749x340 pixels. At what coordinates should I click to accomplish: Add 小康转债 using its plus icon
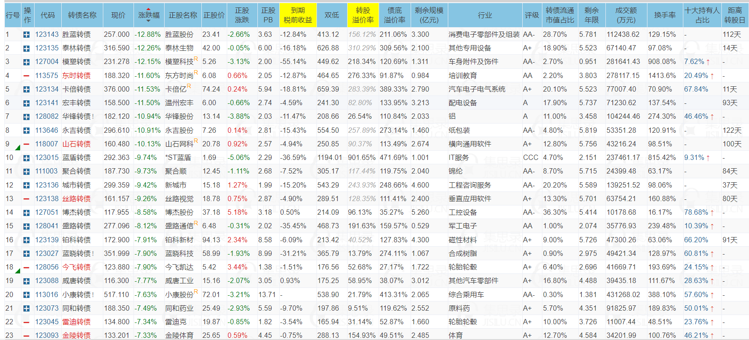click(27, 295)
